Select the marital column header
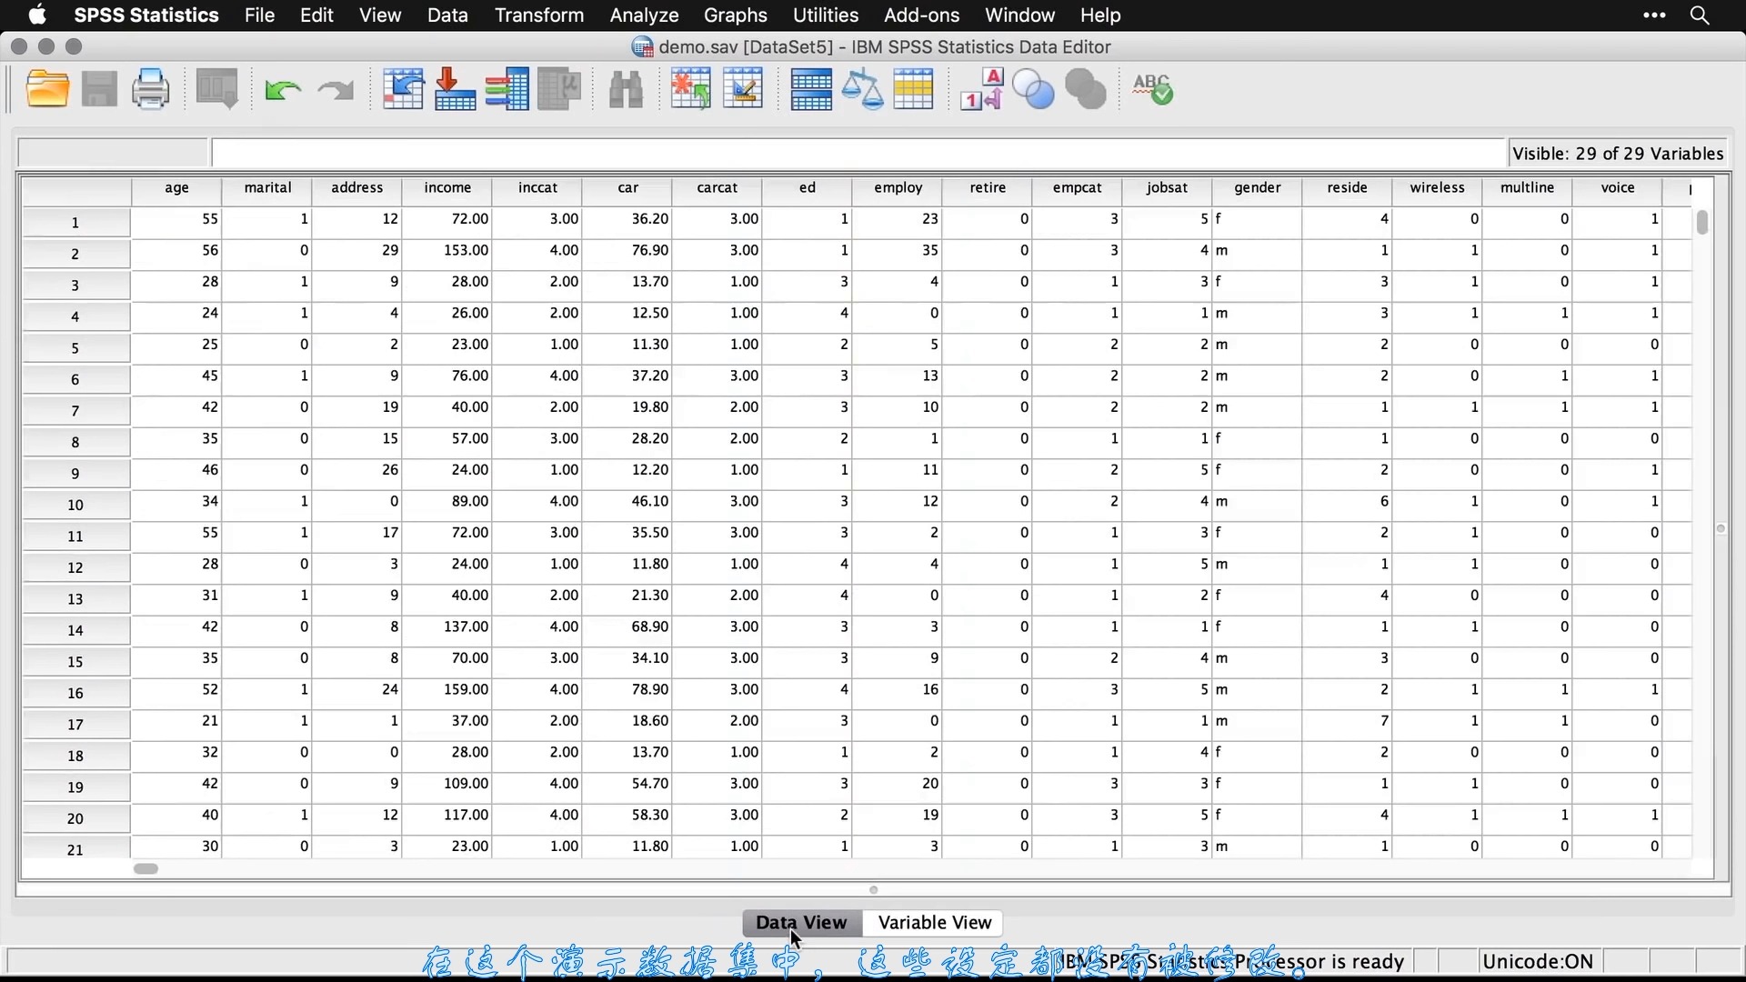This screenshot has height=982, width=1746. 267,188
